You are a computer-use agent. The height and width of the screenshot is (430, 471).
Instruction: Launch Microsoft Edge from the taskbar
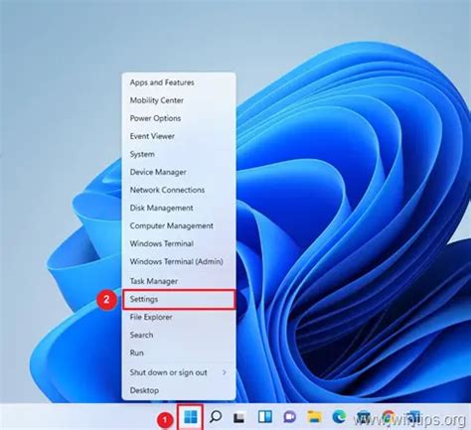point(339,416)
